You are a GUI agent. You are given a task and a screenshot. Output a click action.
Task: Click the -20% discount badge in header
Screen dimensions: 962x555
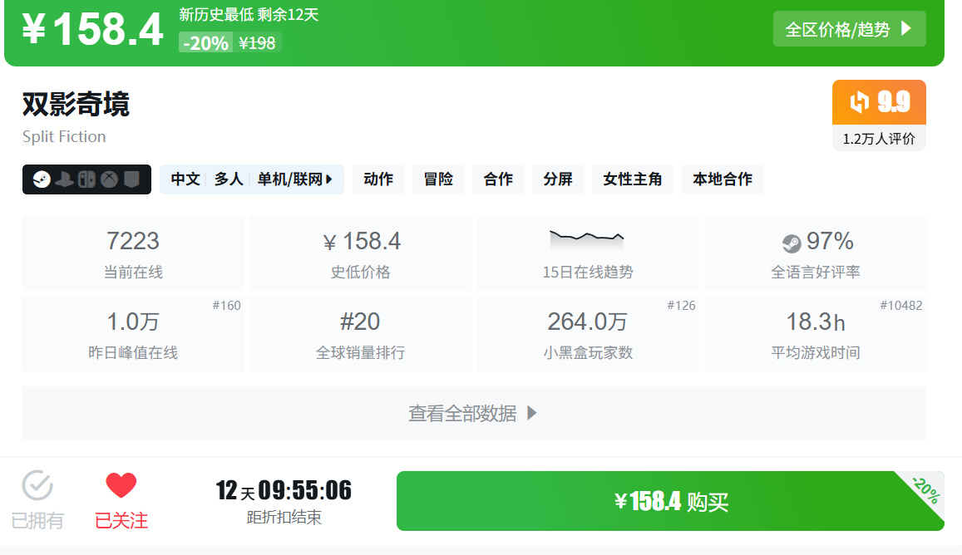pyautogui.click(x=205, y=43)
